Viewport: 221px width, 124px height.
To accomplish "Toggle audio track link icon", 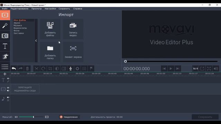I will pyautogui.click(x=8, y=100).
